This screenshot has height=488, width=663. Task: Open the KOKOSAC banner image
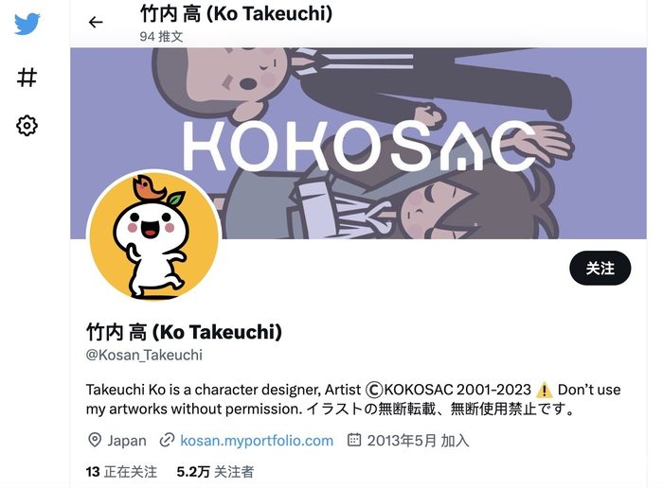(359, 143)
